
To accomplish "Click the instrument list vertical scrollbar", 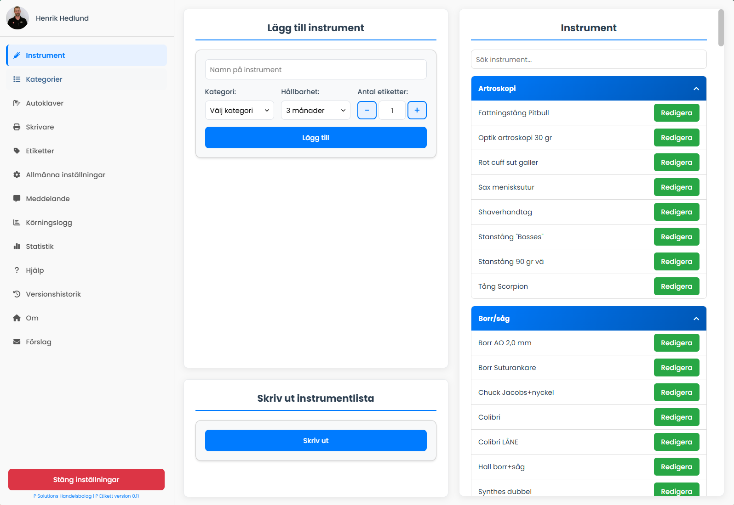I will click(x=721, y=28).
